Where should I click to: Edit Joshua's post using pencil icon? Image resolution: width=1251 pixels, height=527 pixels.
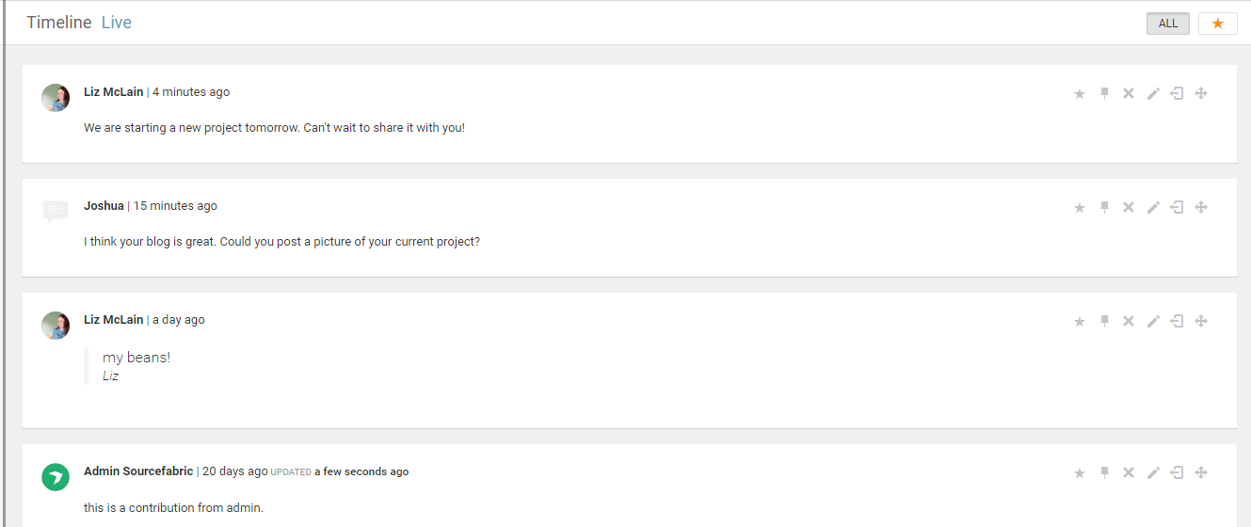[1153, 207]
